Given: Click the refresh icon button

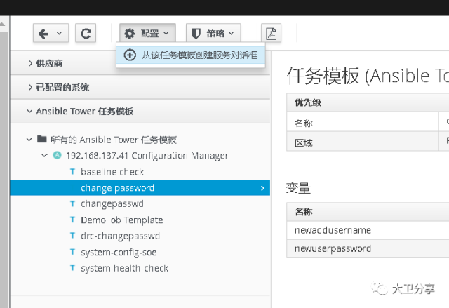Looking at the screenshot, I should [86, 33].
